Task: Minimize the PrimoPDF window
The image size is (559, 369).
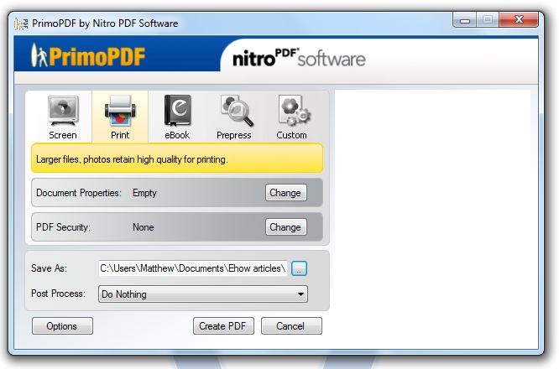Action: click(x=465, y=20)
